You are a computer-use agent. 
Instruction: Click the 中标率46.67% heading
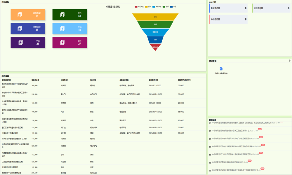tap(113, 7)
